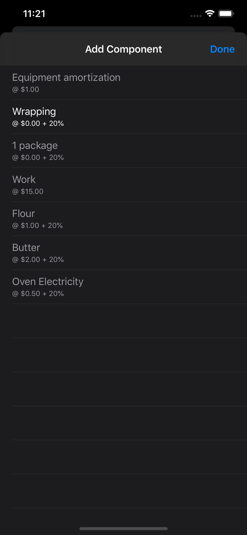
Task: Select the Flour component
Action: pos(24,213)
